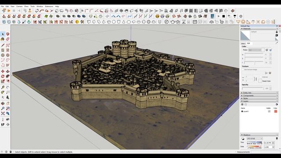Click the Reset Color swatch
Viewport: 281px width, 158px height.
click(x=260, y=81)
